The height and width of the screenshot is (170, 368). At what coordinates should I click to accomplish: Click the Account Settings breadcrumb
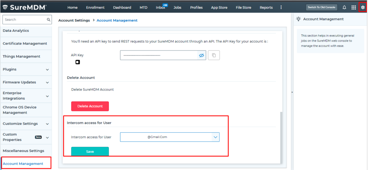pyautogui.click(x=74, y=20)
